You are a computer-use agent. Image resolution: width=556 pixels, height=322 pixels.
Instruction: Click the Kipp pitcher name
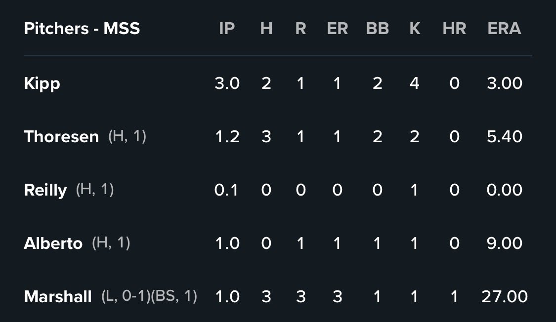click(x=42, y=83)
